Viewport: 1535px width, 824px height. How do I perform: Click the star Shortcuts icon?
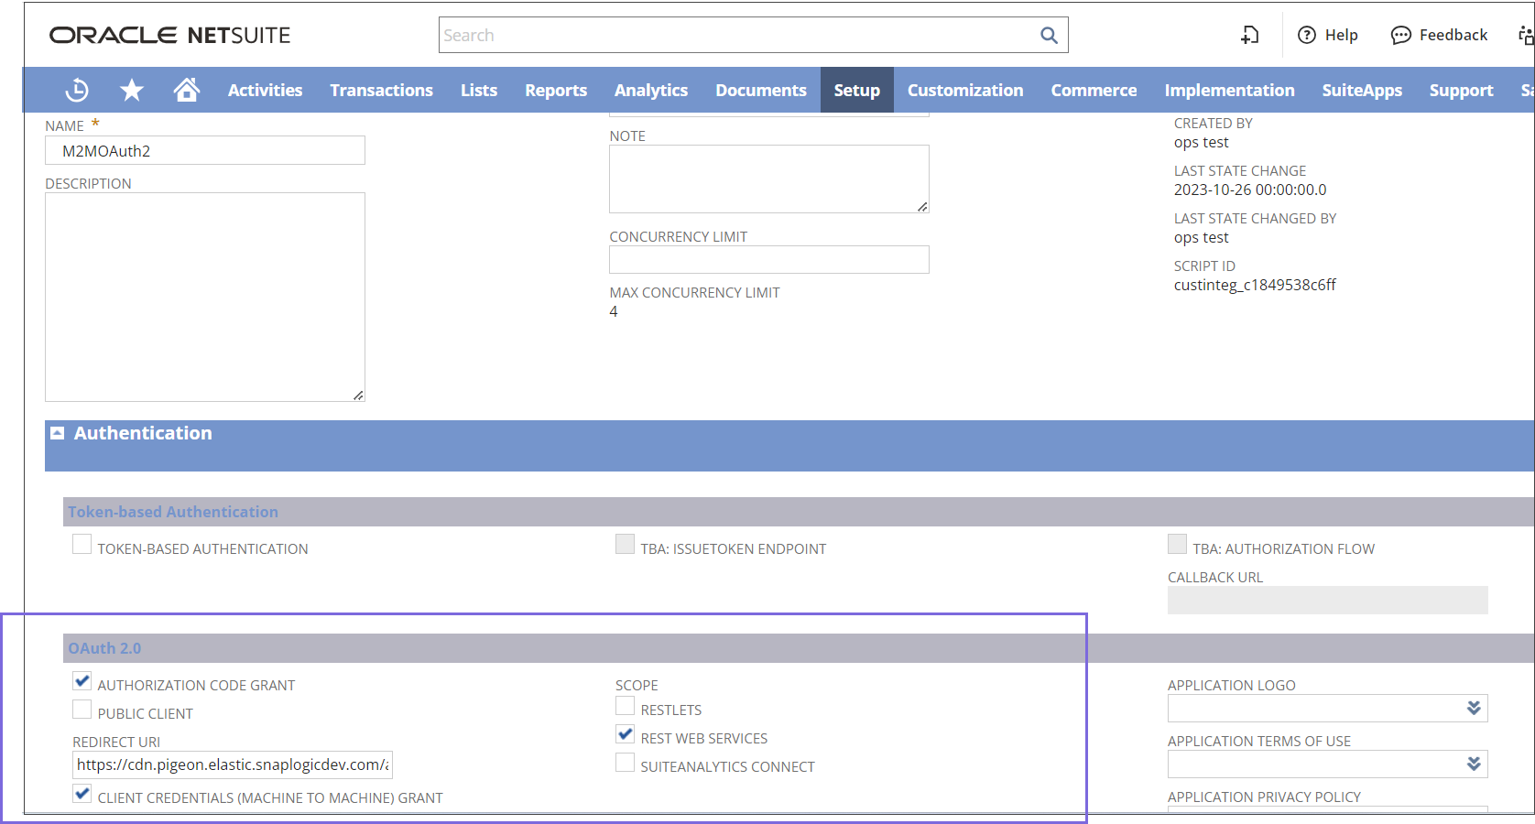[x=132, y=89]
